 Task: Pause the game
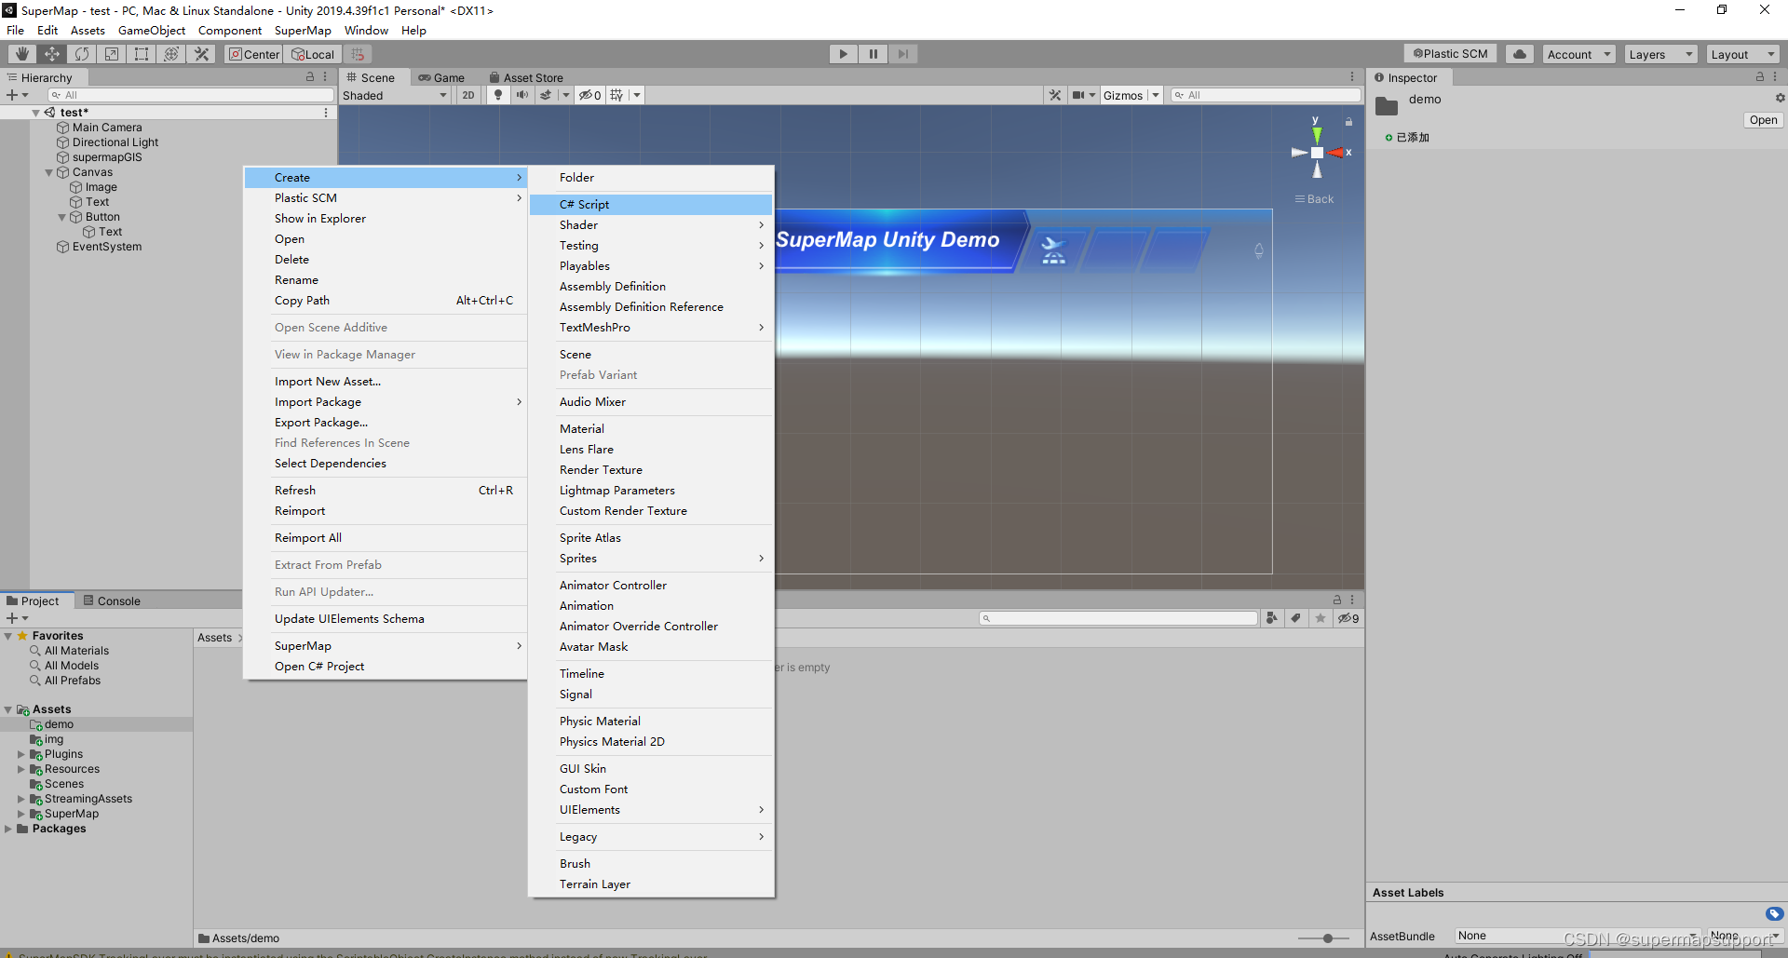click(874, 54)
